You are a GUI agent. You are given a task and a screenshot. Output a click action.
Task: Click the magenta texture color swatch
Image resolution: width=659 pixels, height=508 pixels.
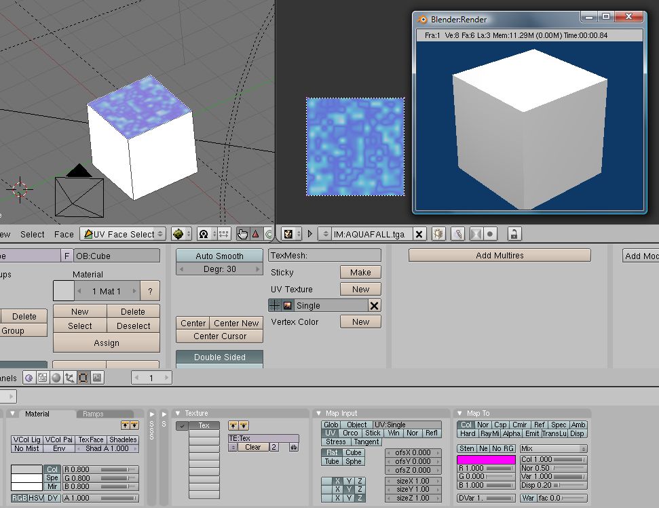pyautogui.click(x=486, y=460)
